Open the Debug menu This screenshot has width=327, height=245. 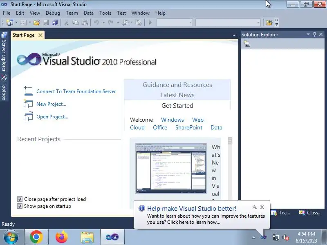[53, 13]
